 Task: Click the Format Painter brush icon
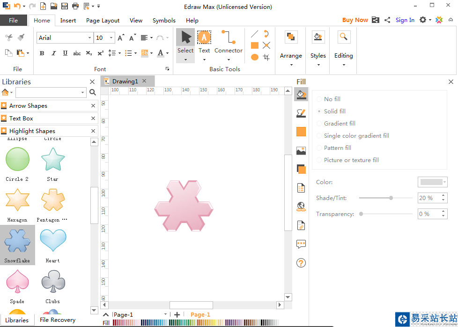tap(21, 37)
